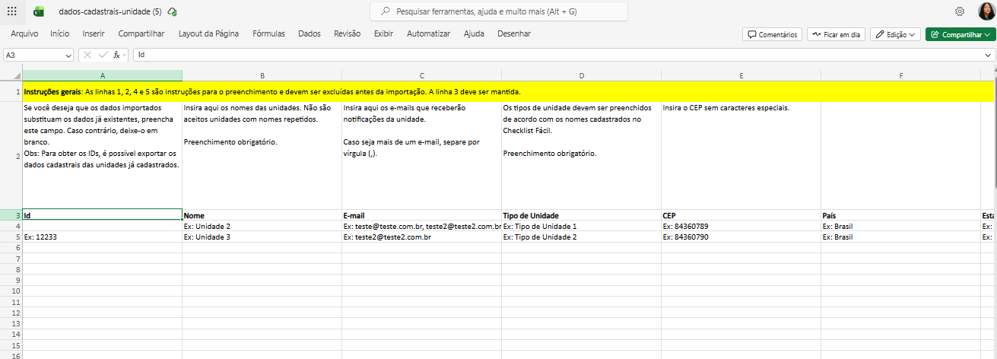Screen dimensions: 997x359
Task: Open the Arquivo menu
Action: [x=24, y=33]
